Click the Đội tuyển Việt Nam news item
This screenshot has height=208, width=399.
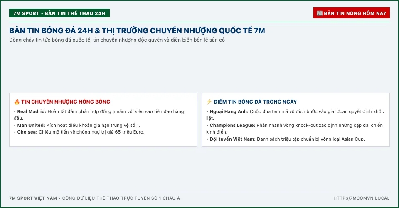click(286, 139)
